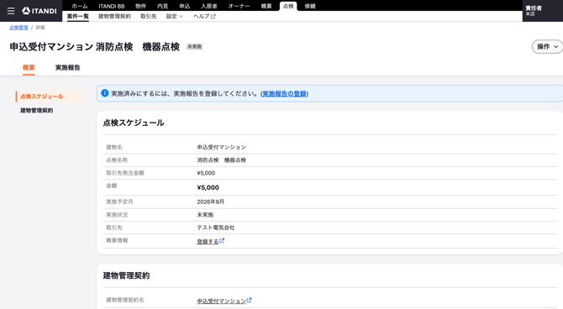Click the 詳細 breadcrumb text
The width and height of the screenshot is (563, 309).
point(40,28)
